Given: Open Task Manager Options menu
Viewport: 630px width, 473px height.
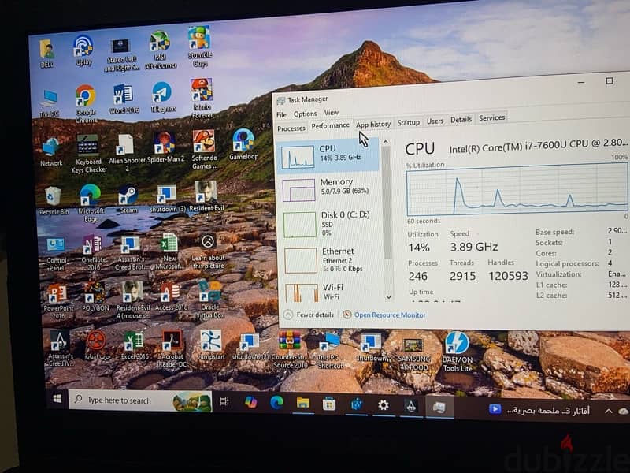Looking at the screenshot, I should click(305, 114).
